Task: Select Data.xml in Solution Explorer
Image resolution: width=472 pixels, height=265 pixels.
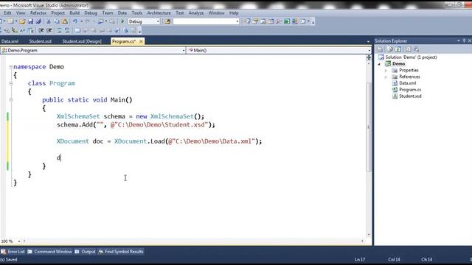Action: [408, 83]
